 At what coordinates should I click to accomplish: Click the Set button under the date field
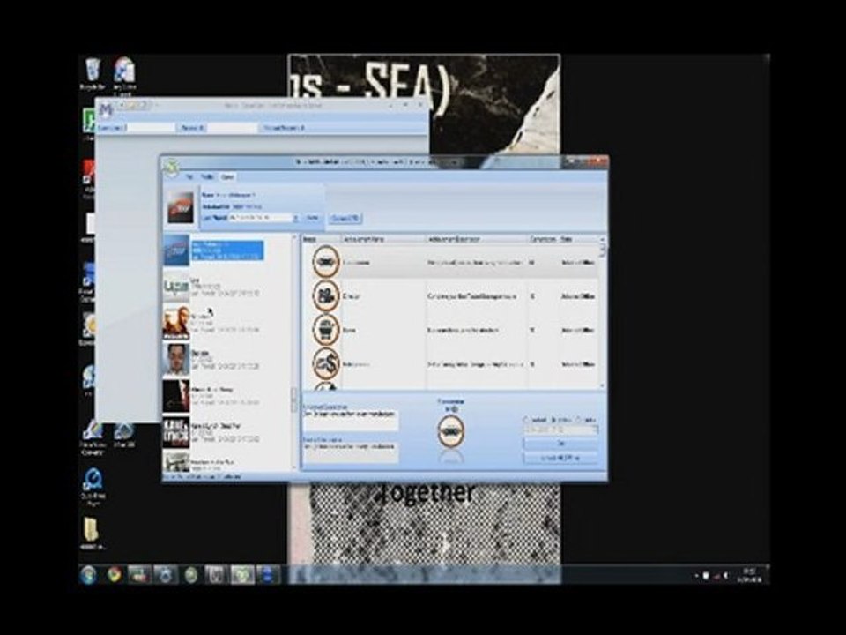(560, 444)
